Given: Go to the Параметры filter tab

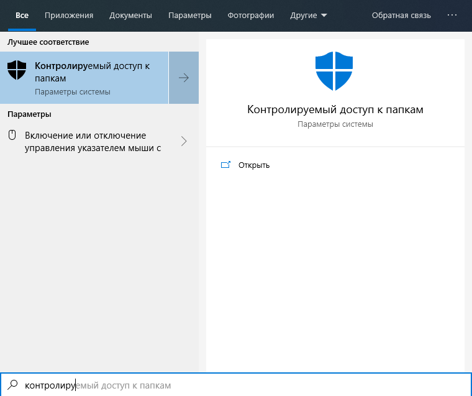Looking at the screenshot, I should pos(189,16).
